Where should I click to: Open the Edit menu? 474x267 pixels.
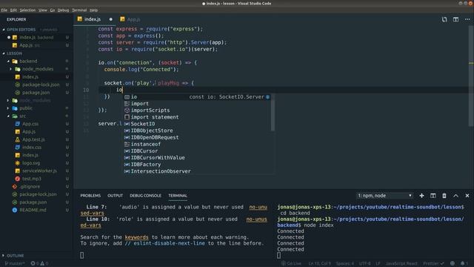(x=13, y=10)
